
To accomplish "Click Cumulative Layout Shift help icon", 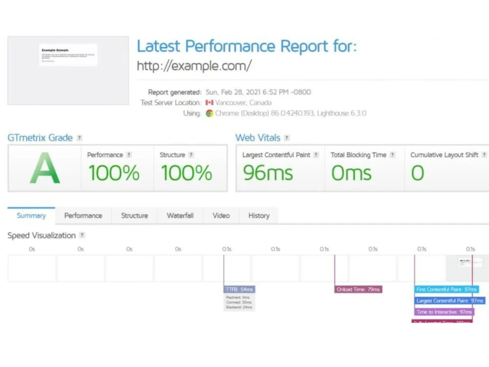I will coord(484,155).
